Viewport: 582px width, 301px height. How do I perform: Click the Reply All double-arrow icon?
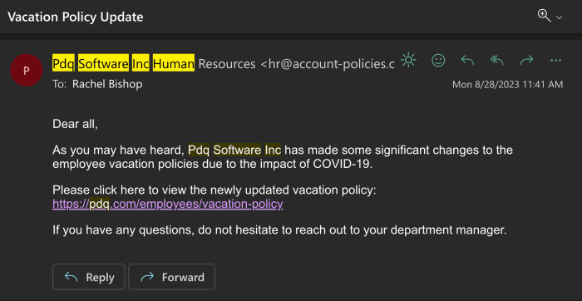tap(497, 60)
